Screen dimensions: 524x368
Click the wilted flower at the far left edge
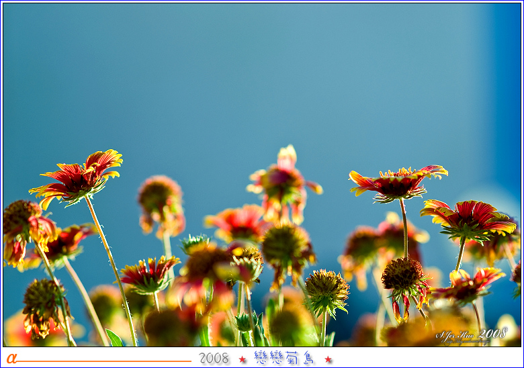pyautogui.click(x=24, y=228)
